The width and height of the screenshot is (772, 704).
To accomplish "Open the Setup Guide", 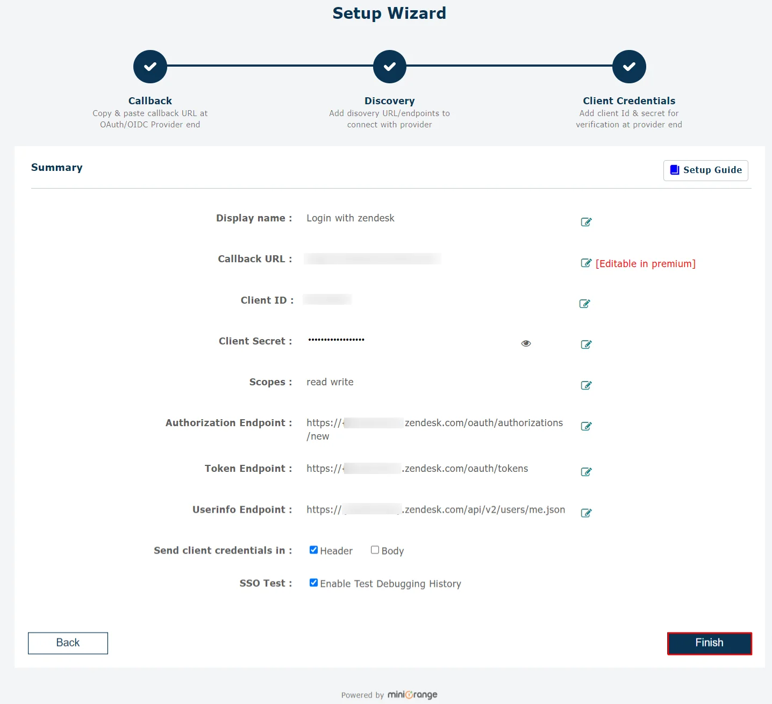I will click(x=705, y=170).
